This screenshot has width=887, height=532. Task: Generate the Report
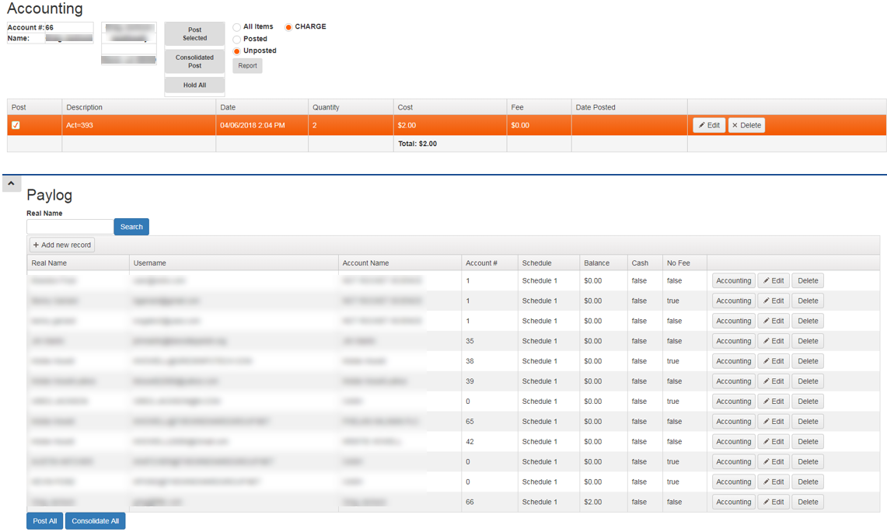(247, 66)
